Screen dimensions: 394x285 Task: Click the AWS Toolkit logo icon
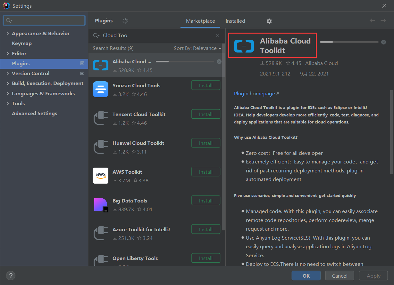point(100,176)
